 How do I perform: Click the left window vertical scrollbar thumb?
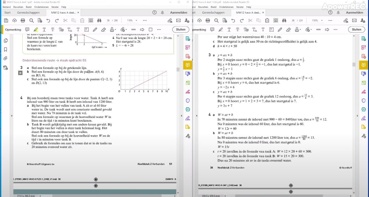(178, 70)
